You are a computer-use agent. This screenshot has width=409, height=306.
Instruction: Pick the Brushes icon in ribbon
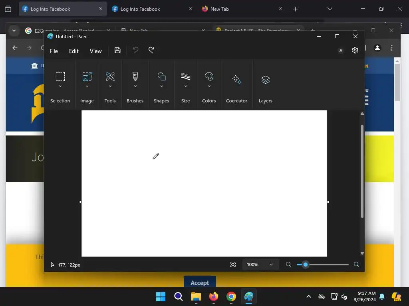tap(135, 76)
